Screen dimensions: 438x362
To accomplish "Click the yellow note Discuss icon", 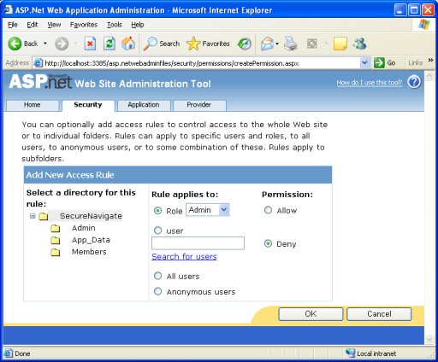I will 340,44.
